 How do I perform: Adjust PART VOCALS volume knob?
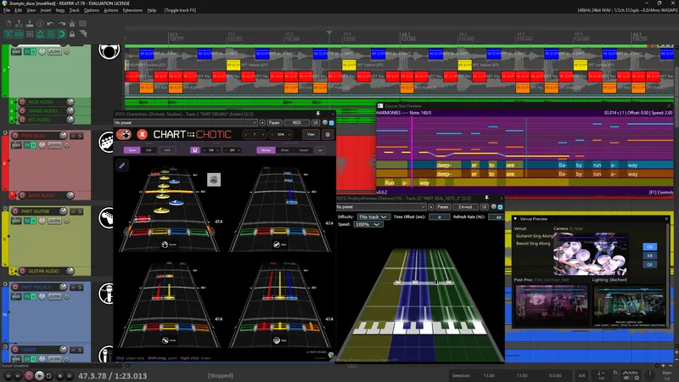63,287
